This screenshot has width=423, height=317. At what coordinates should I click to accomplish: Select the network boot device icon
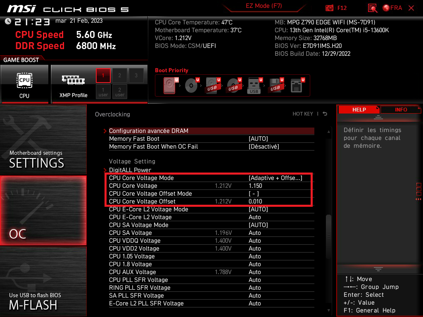(x=297, y=85)
